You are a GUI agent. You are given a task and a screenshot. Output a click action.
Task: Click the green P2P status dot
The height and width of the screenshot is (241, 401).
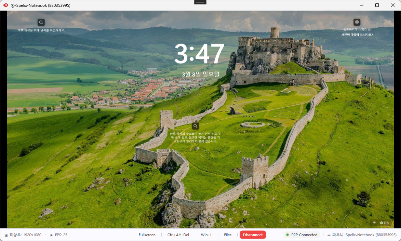click(287, 235)
